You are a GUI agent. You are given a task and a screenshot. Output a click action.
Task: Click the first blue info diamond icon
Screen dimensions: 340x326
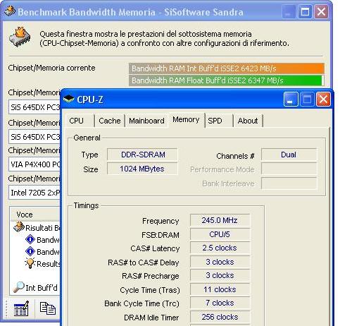click(x=30, y=239)
